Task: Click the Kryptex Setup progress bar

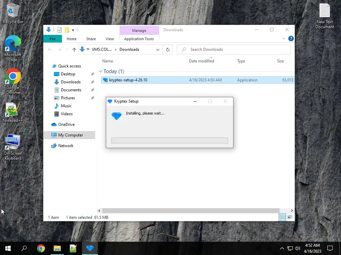Action: (x=170, y=140)
